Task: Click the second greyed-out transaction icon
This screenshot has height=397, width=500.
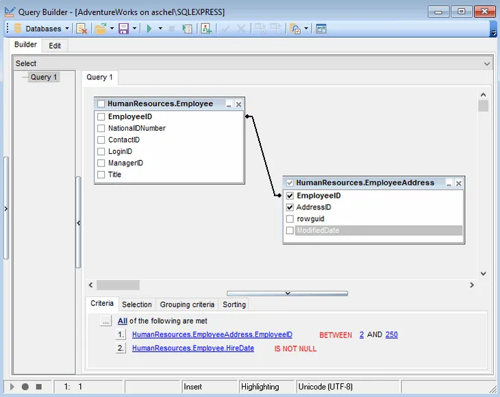Action: tap(276, 29)
